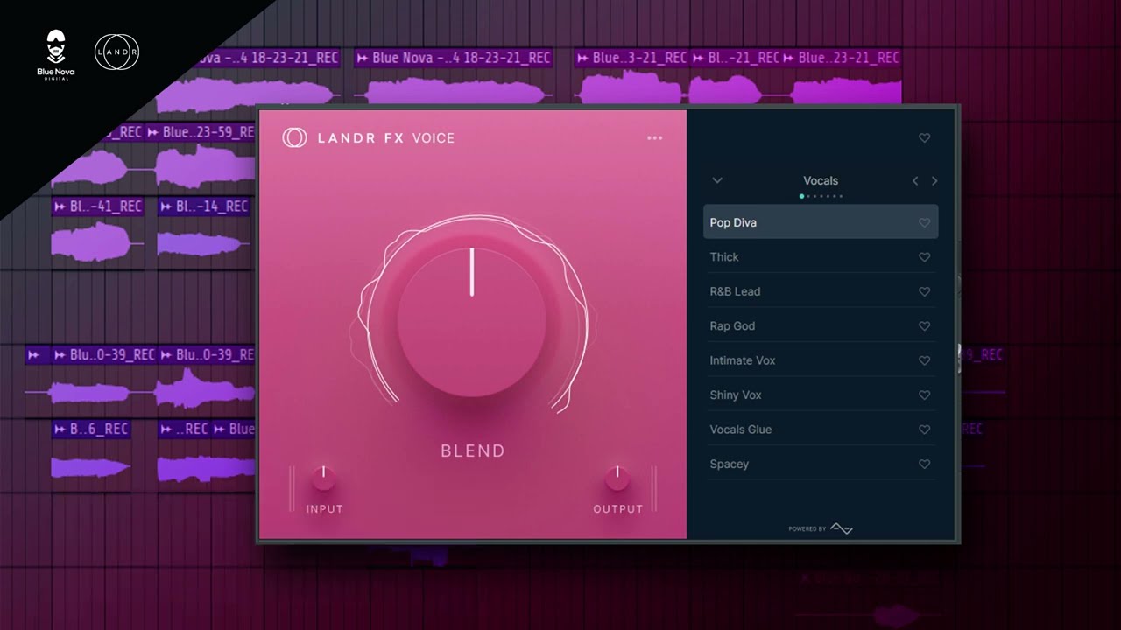Select the Blue..23-59_REC audio clip header

[201, 132]
